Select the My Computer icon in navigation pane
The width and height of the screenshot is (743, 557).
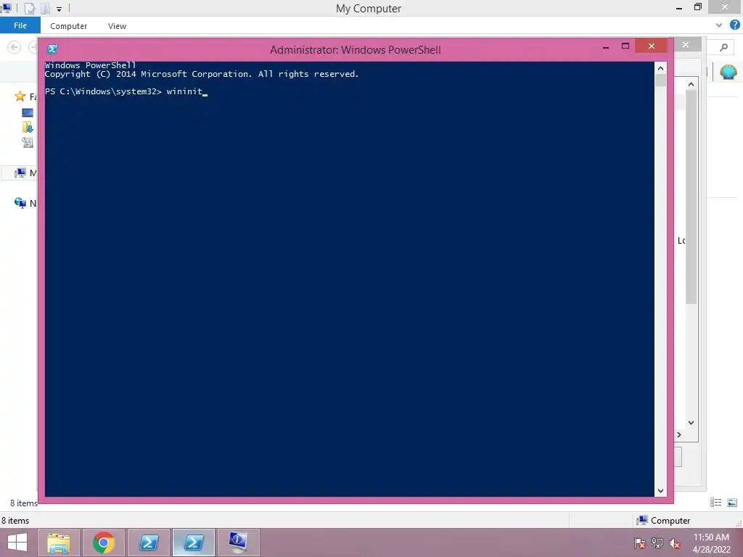[x=20, y=173]
